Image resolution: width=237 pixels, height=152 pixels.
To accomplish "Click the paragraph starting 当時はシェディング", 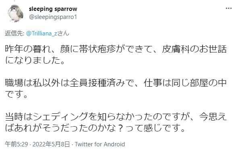I will point(116,122).
